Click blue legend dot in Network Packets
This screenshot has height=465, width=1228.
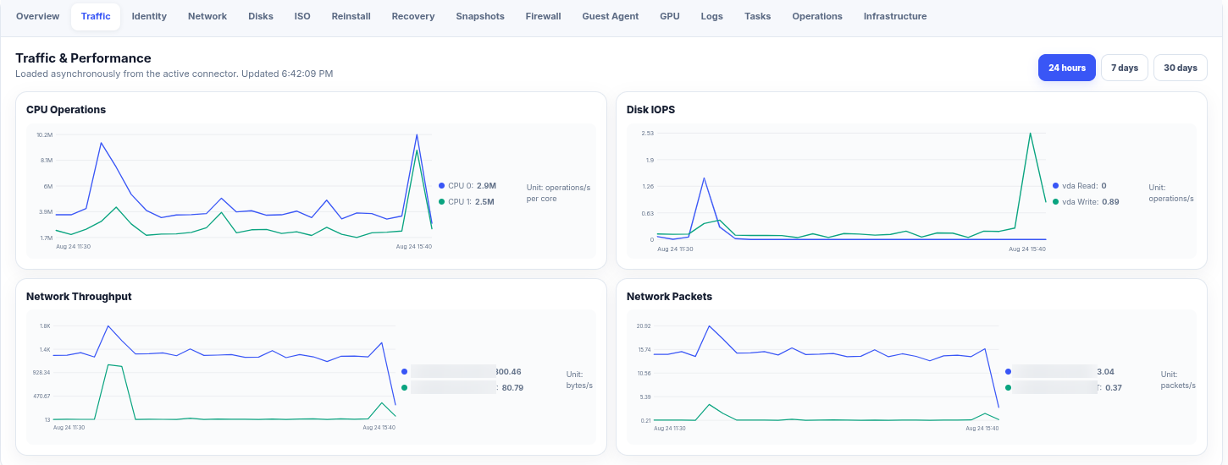[x=1008, y=371]
